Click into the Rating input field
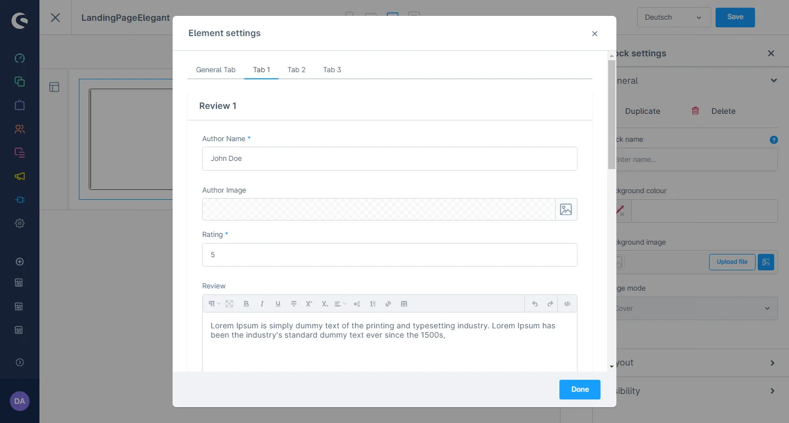Viewport: 789px width, 423px height. click(x=390, y=255)
